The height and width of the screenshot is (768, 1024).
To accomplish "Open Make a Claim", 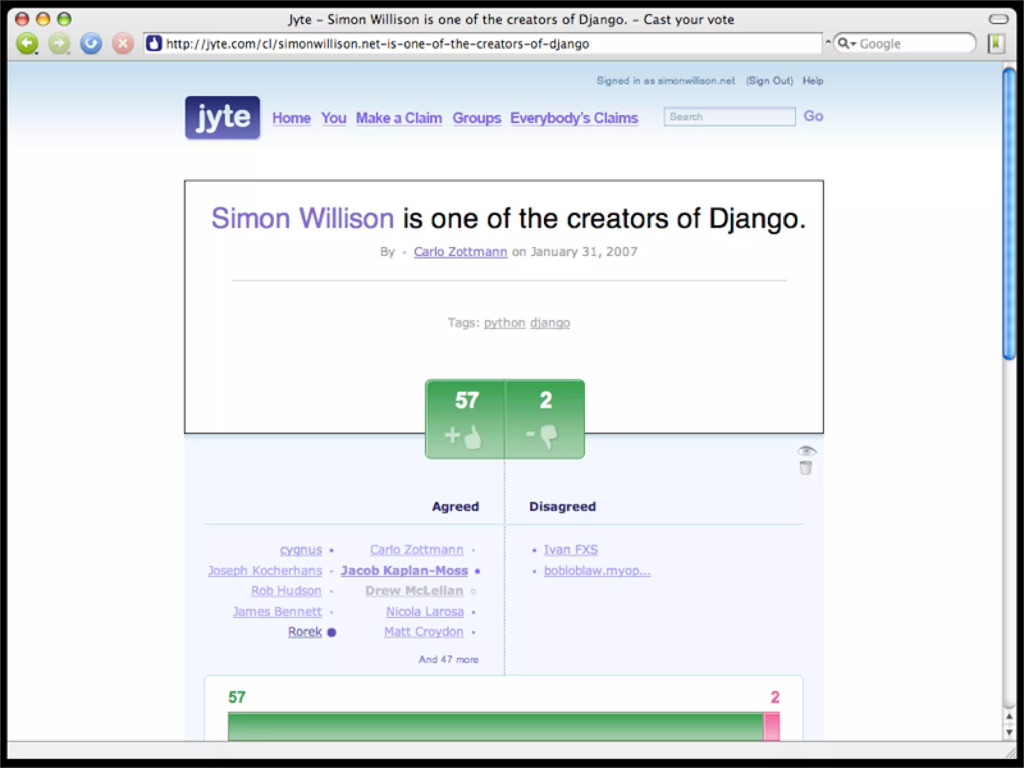I will click(399, 118).
